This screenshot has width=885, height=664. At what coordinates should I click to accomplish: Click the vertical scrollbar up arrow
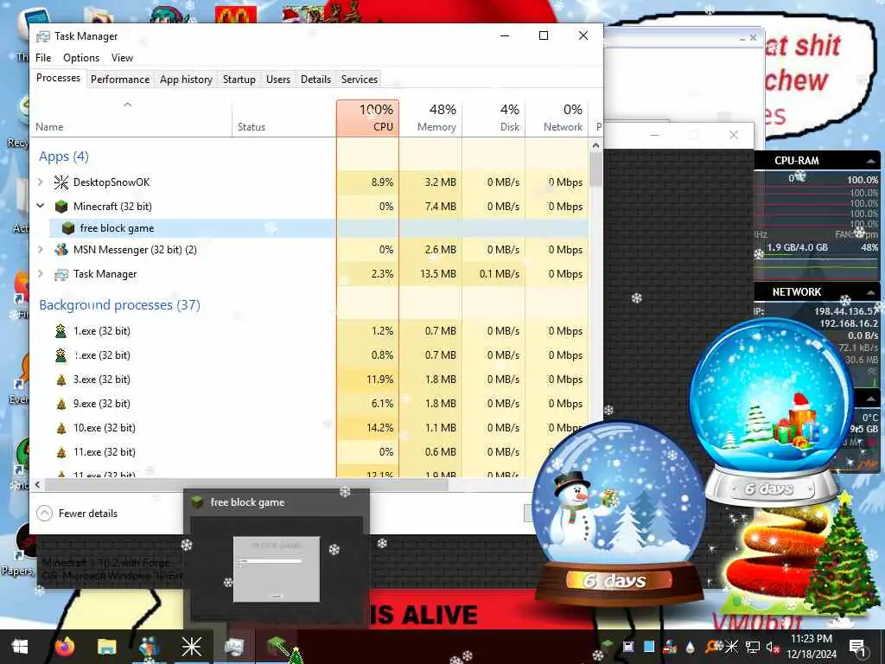[x=595, y=145]
